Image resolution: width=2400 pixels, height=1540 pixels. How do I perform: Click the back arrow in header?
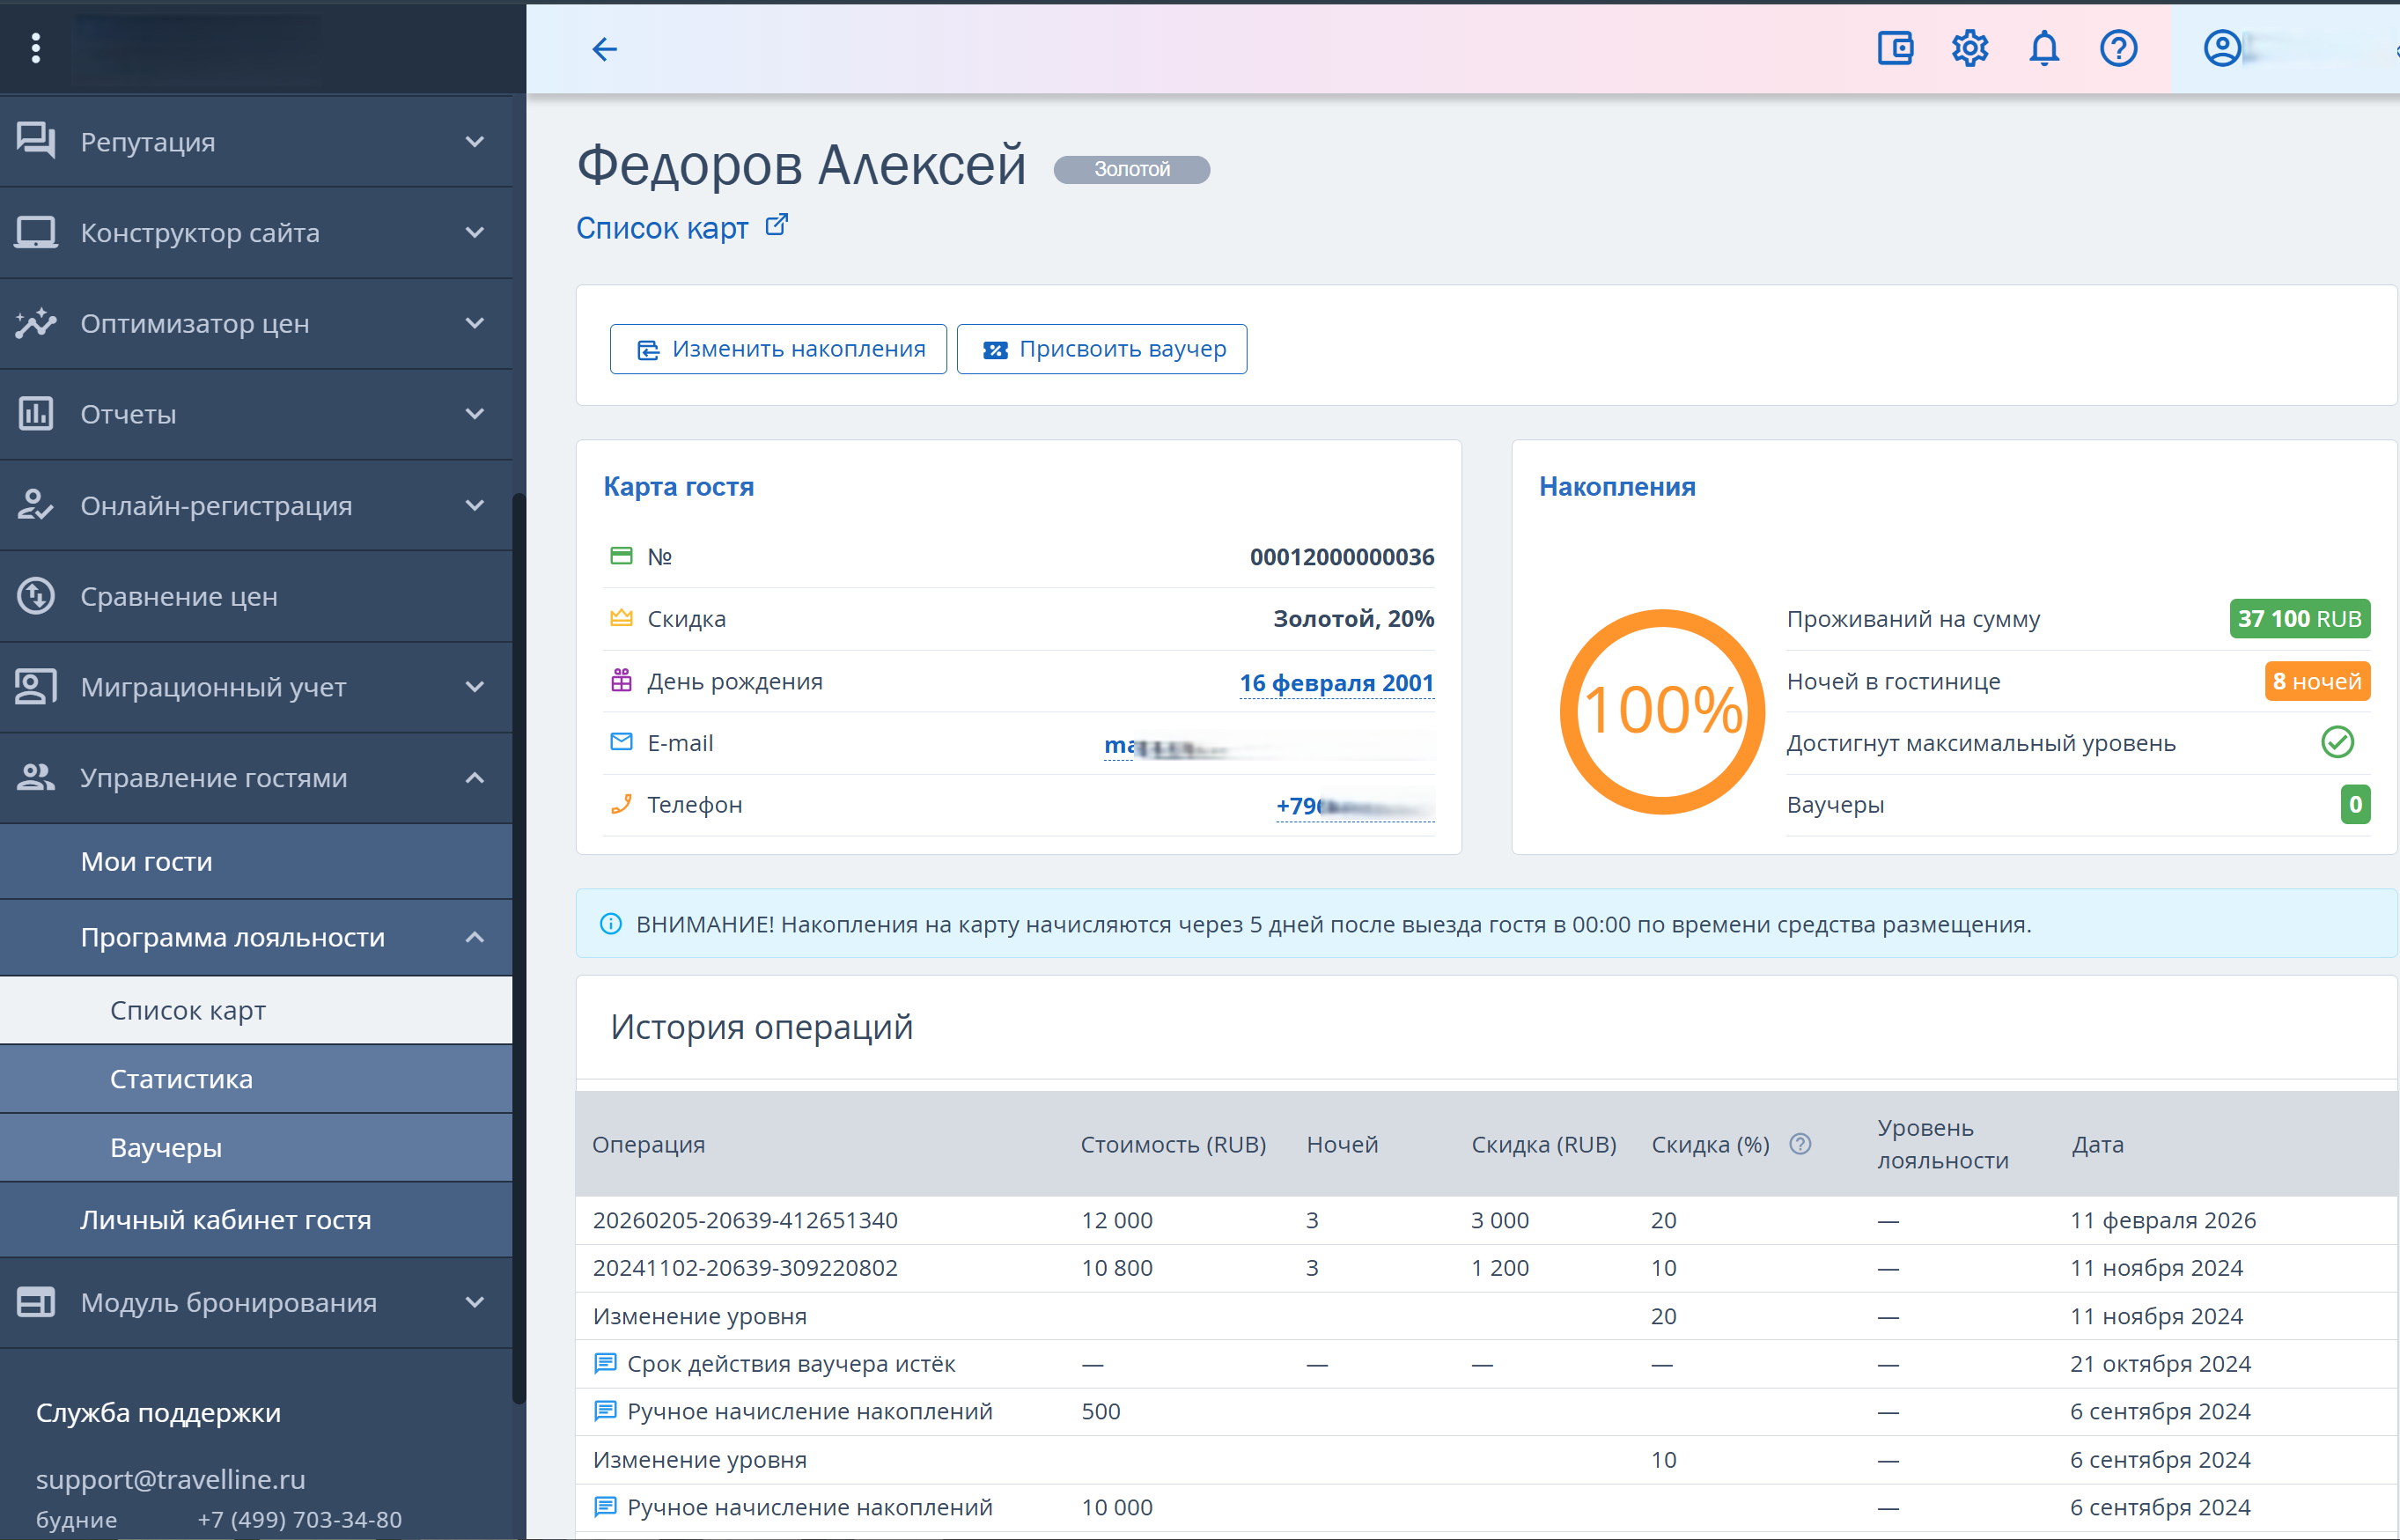[604, 49]
